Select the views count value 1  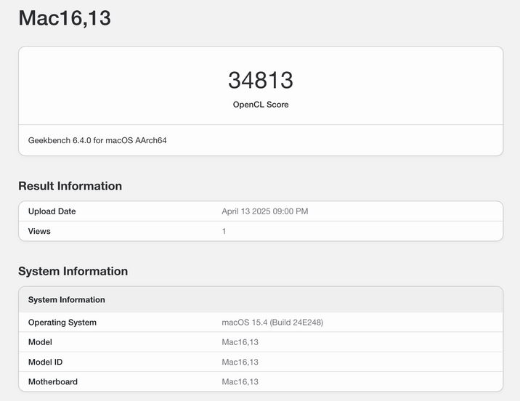224,231
